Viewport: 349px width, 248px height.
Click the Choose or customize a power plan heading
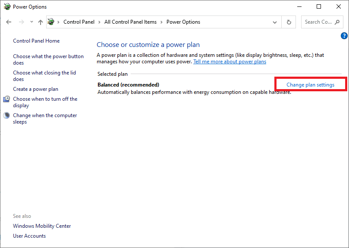[148, 45]
